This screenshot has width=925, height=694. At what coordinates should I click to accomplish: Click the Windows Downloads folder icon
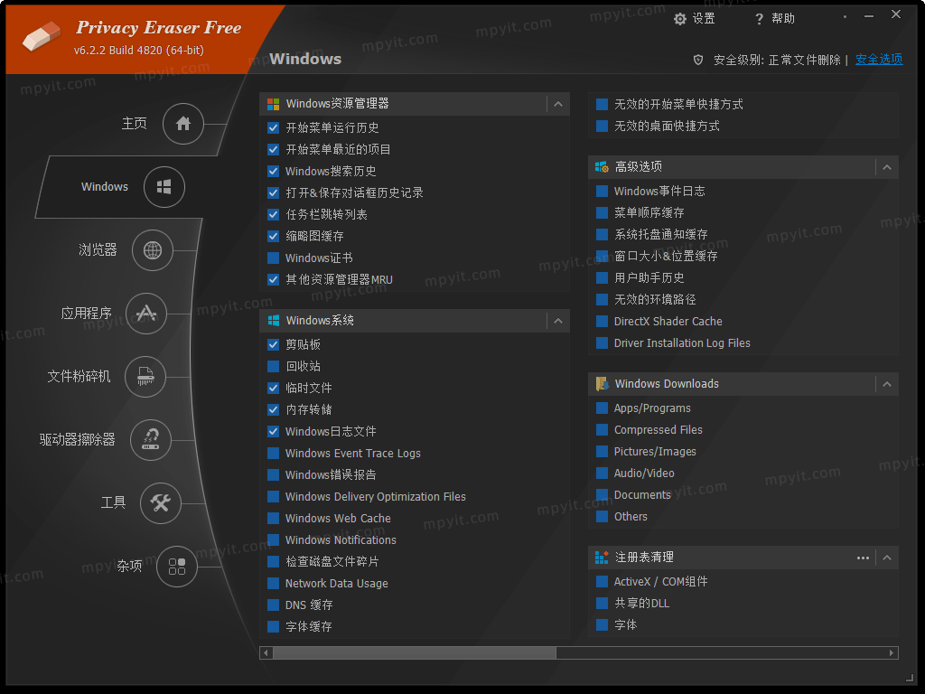pos(602,384)
